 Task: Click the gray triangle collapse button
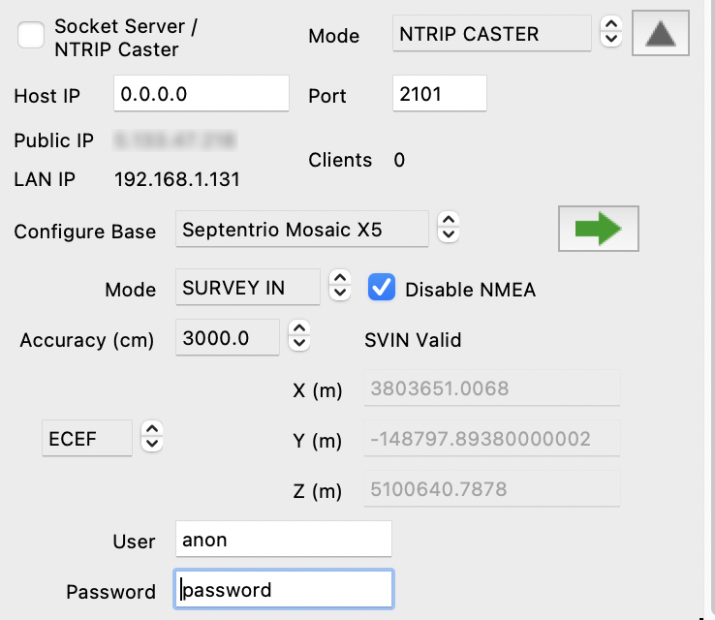[661, 34]
